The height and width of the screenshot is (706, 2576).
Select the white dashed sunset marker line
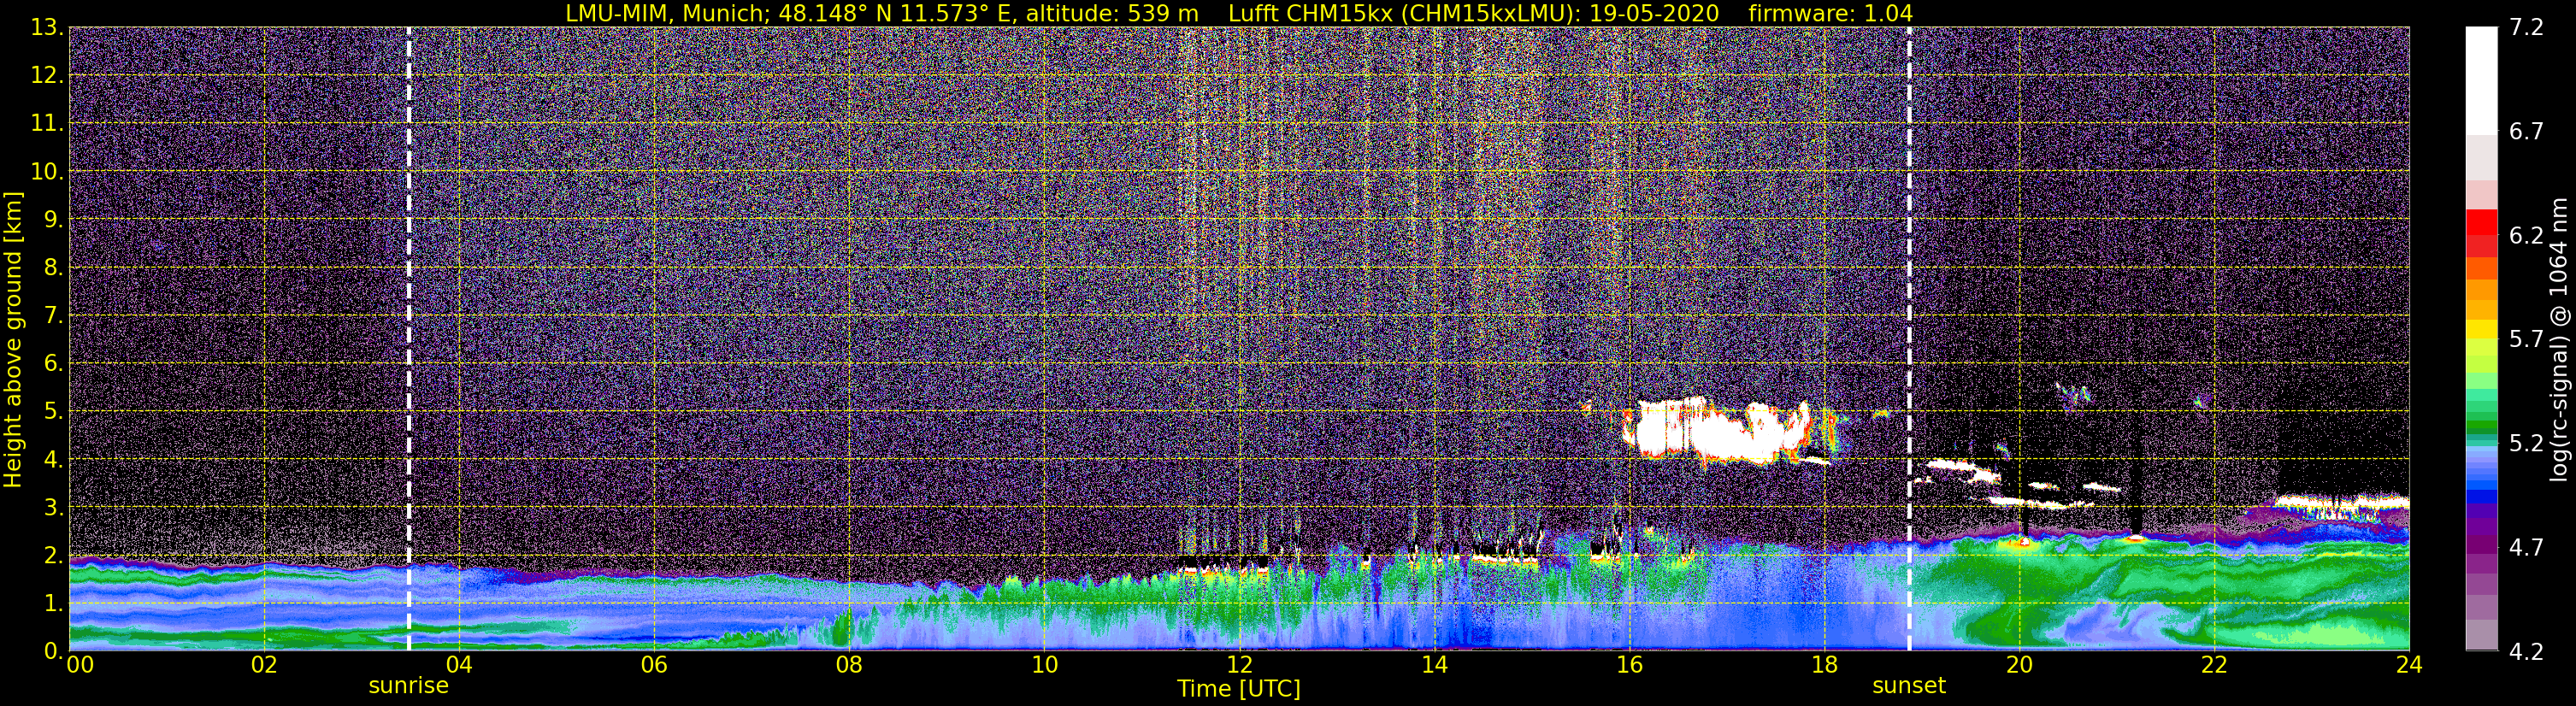point(1909,339)
